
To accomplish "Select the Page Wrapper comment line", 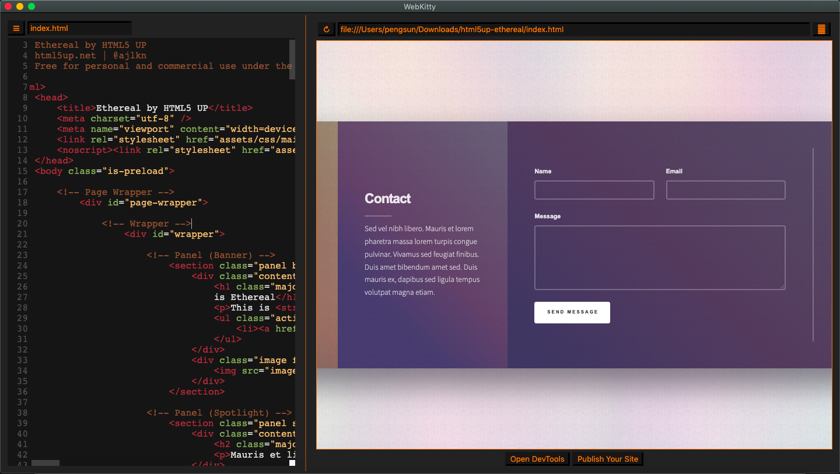I will pyautogui.click(x=116, y=192).
